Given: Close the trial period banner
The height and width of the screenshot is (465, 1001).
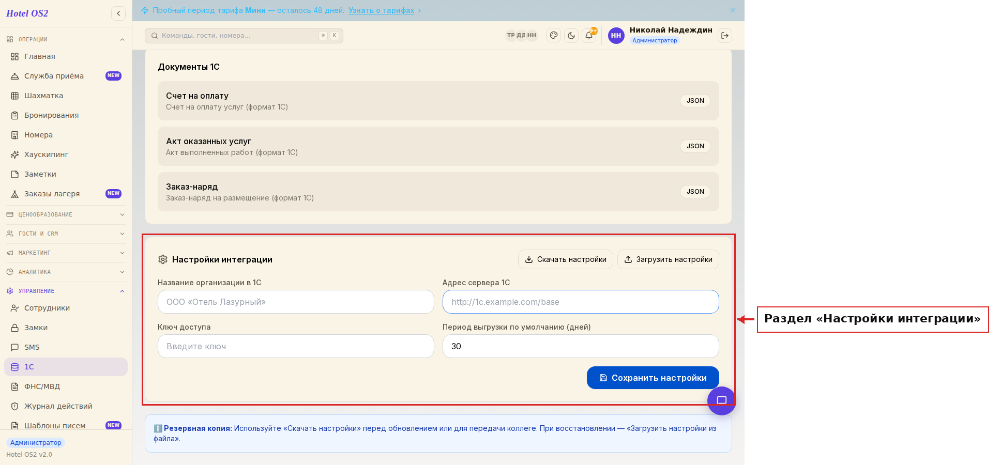Looking at the screenshot, I should 733,10.
